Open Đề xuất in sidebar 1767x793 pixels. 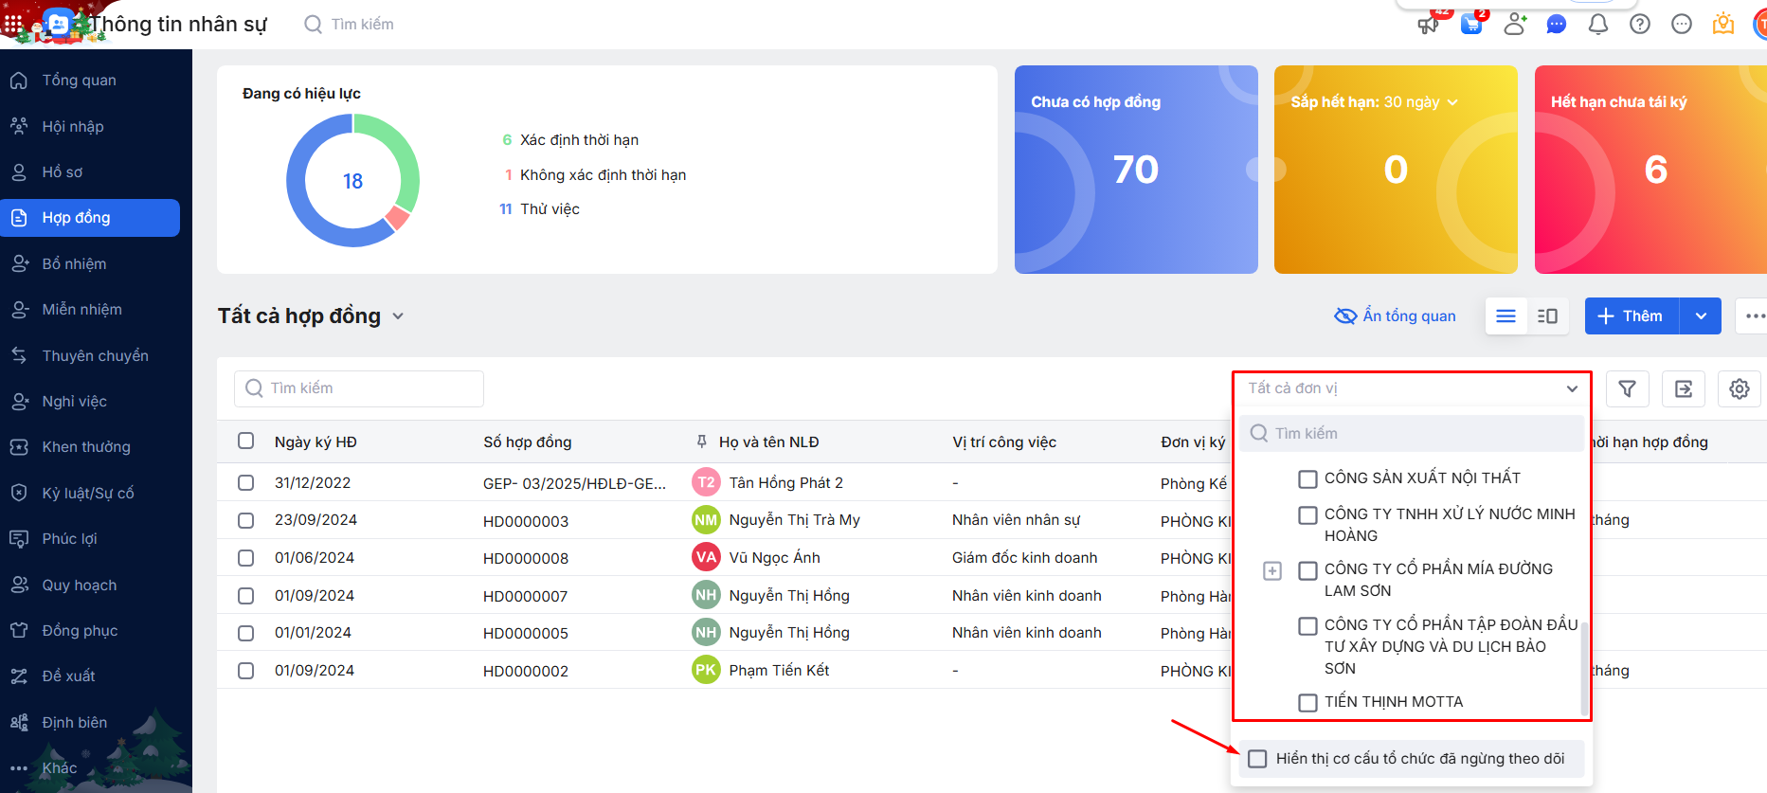tap(90, 676)
